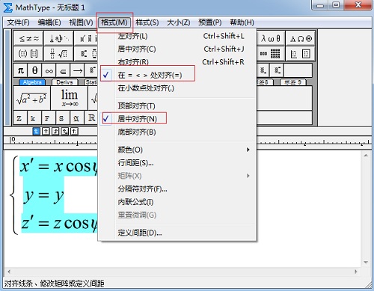Choose 居中对齐(C) horizontal alignment
The width and height of the screenshot is (374, 291).
click(x=177, y=49)
